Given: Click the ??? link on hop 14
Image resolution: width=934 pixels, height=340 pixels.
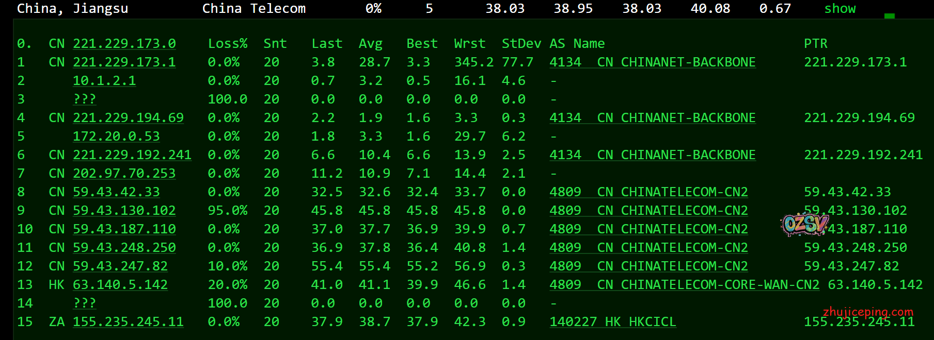Looking at the screenshot, I should pos(85,303).
